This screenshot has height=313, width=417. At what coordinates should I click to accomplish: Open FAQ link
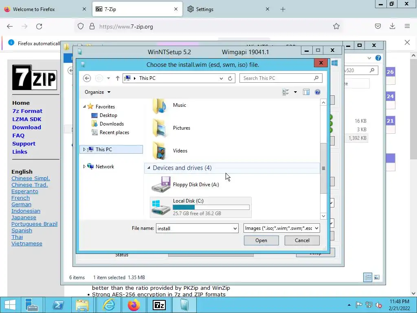coord(18,135)
